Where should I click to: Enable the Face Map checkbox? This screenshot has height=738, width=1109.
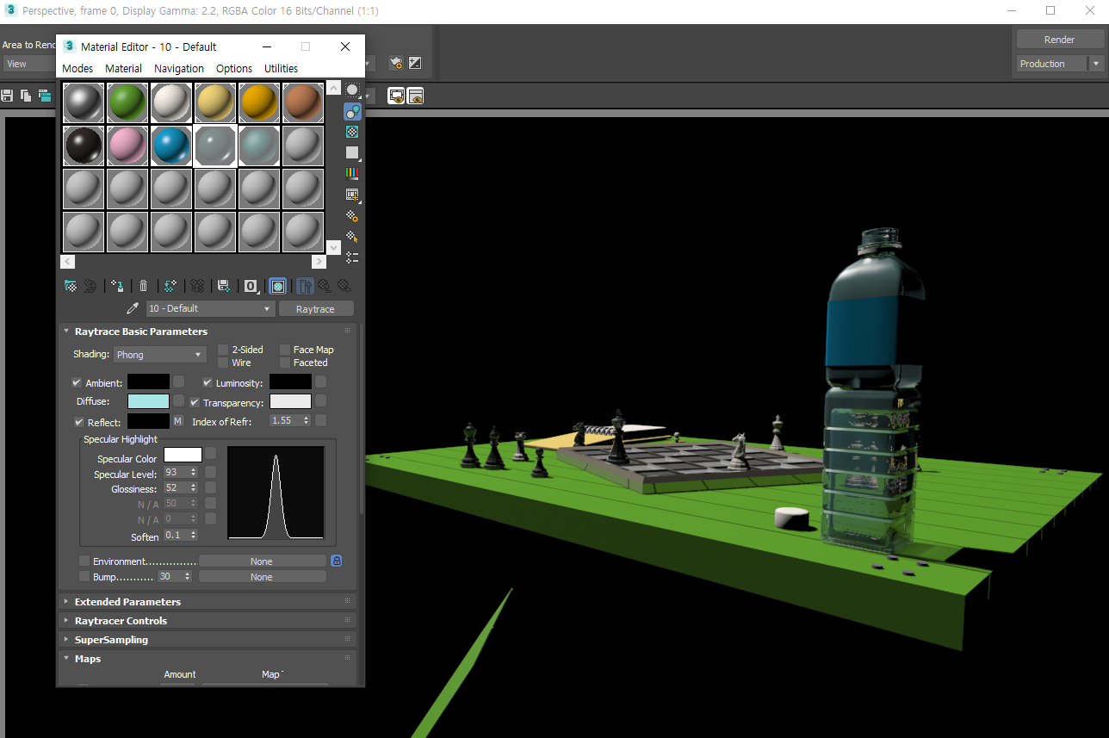pos(285,350)
